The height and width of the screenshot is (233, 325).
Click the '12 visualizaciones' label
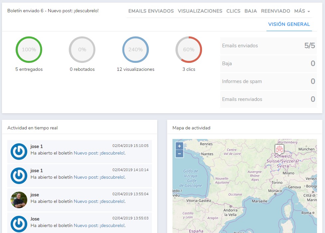click(x=135, y=70)
